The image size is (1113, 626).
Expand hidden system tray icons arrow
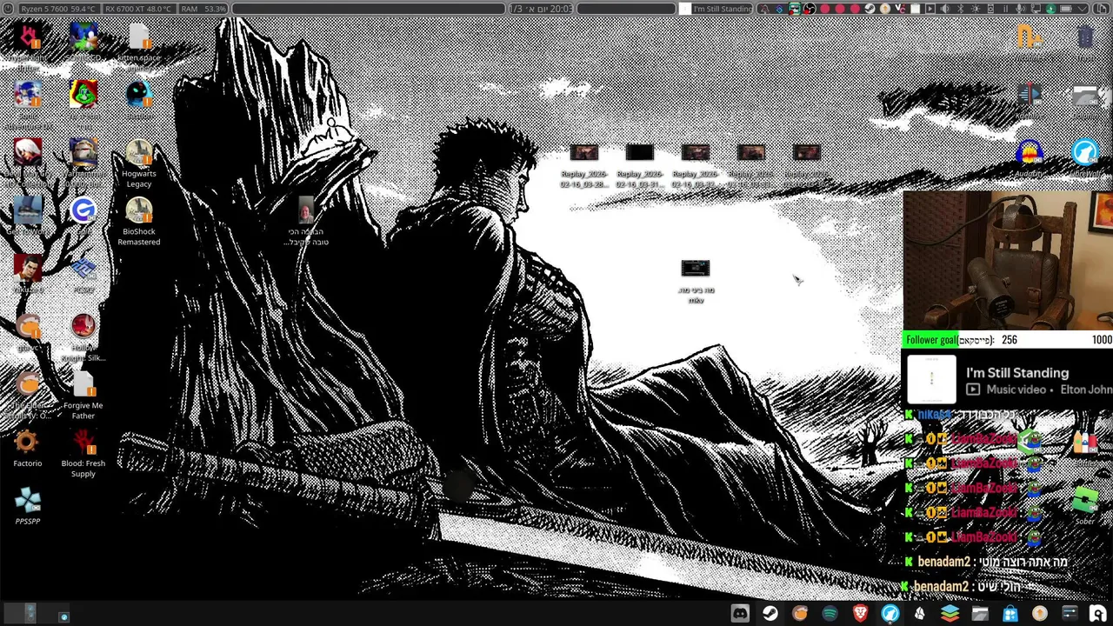pyautogui.click(x=1083, y=9)
